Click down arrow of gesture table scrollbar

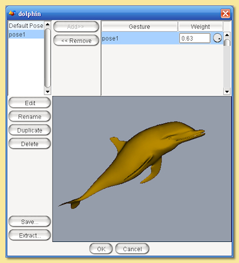coord(227,91)
